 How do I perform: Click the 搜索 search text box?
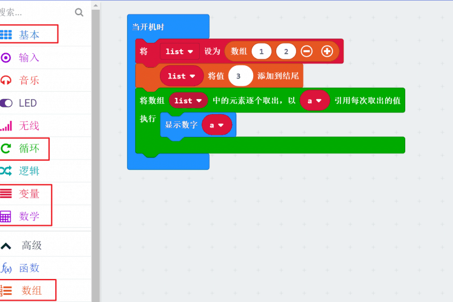(33, 12)
